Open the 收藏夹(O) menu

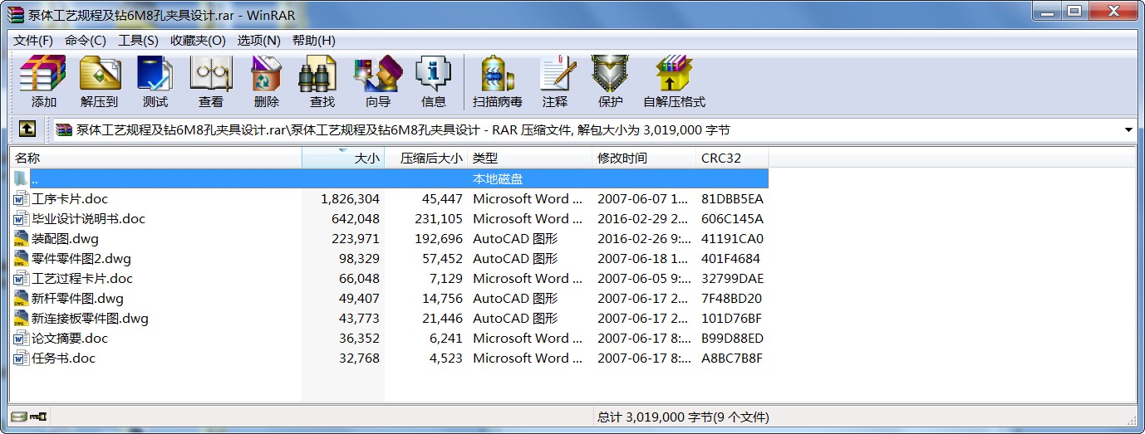click(x=198, y=40)
